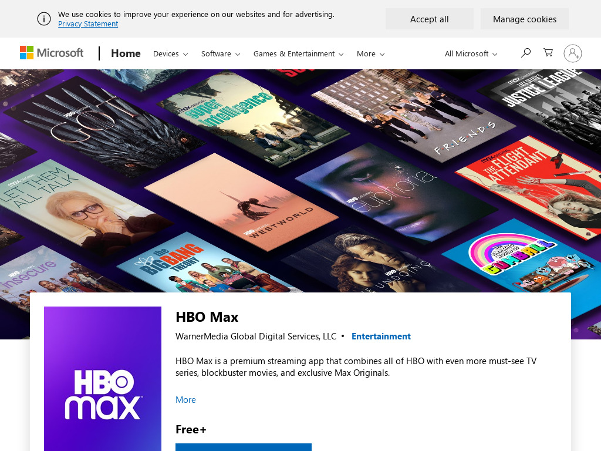Screen dimensions: 601x451
Task: Click the blue Get button below Free+
Action: (244, 447)
